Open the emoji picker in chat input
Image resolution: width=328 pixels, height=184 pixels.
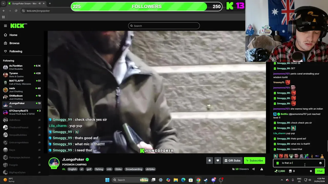tap(320, 163)
